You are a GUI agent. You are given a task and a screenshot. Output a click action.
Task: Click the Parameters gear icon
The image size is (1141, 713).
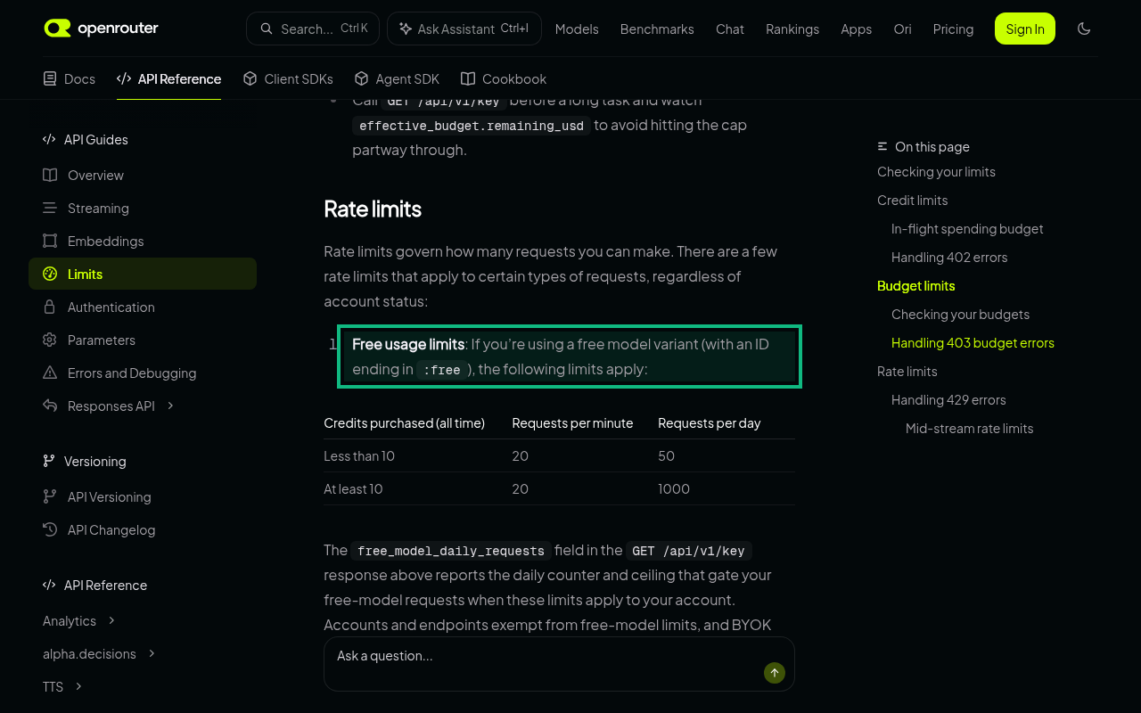point(50,340)
